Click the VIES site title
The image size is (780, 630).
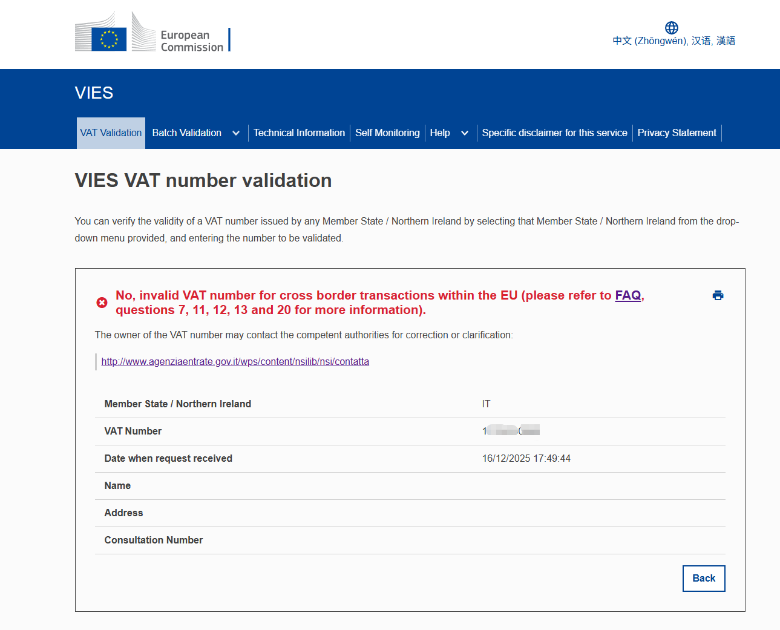point(94,93)
